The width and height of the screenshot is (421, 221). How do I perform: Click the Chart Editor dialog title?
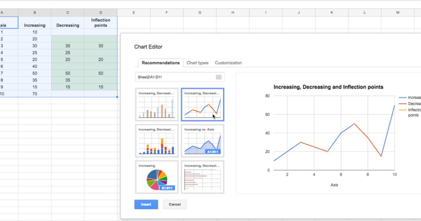[148, 47]
